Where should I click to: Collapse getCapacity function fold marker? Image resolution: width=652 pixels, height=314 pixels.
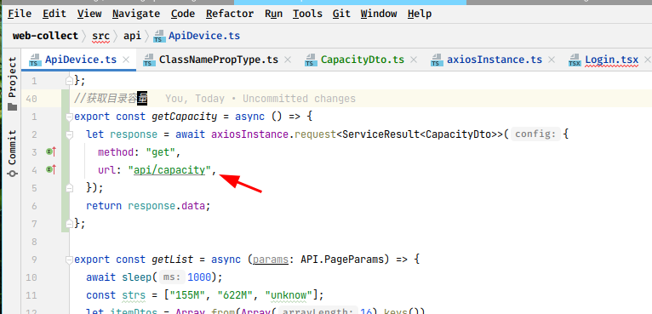(x=70, y=117)
